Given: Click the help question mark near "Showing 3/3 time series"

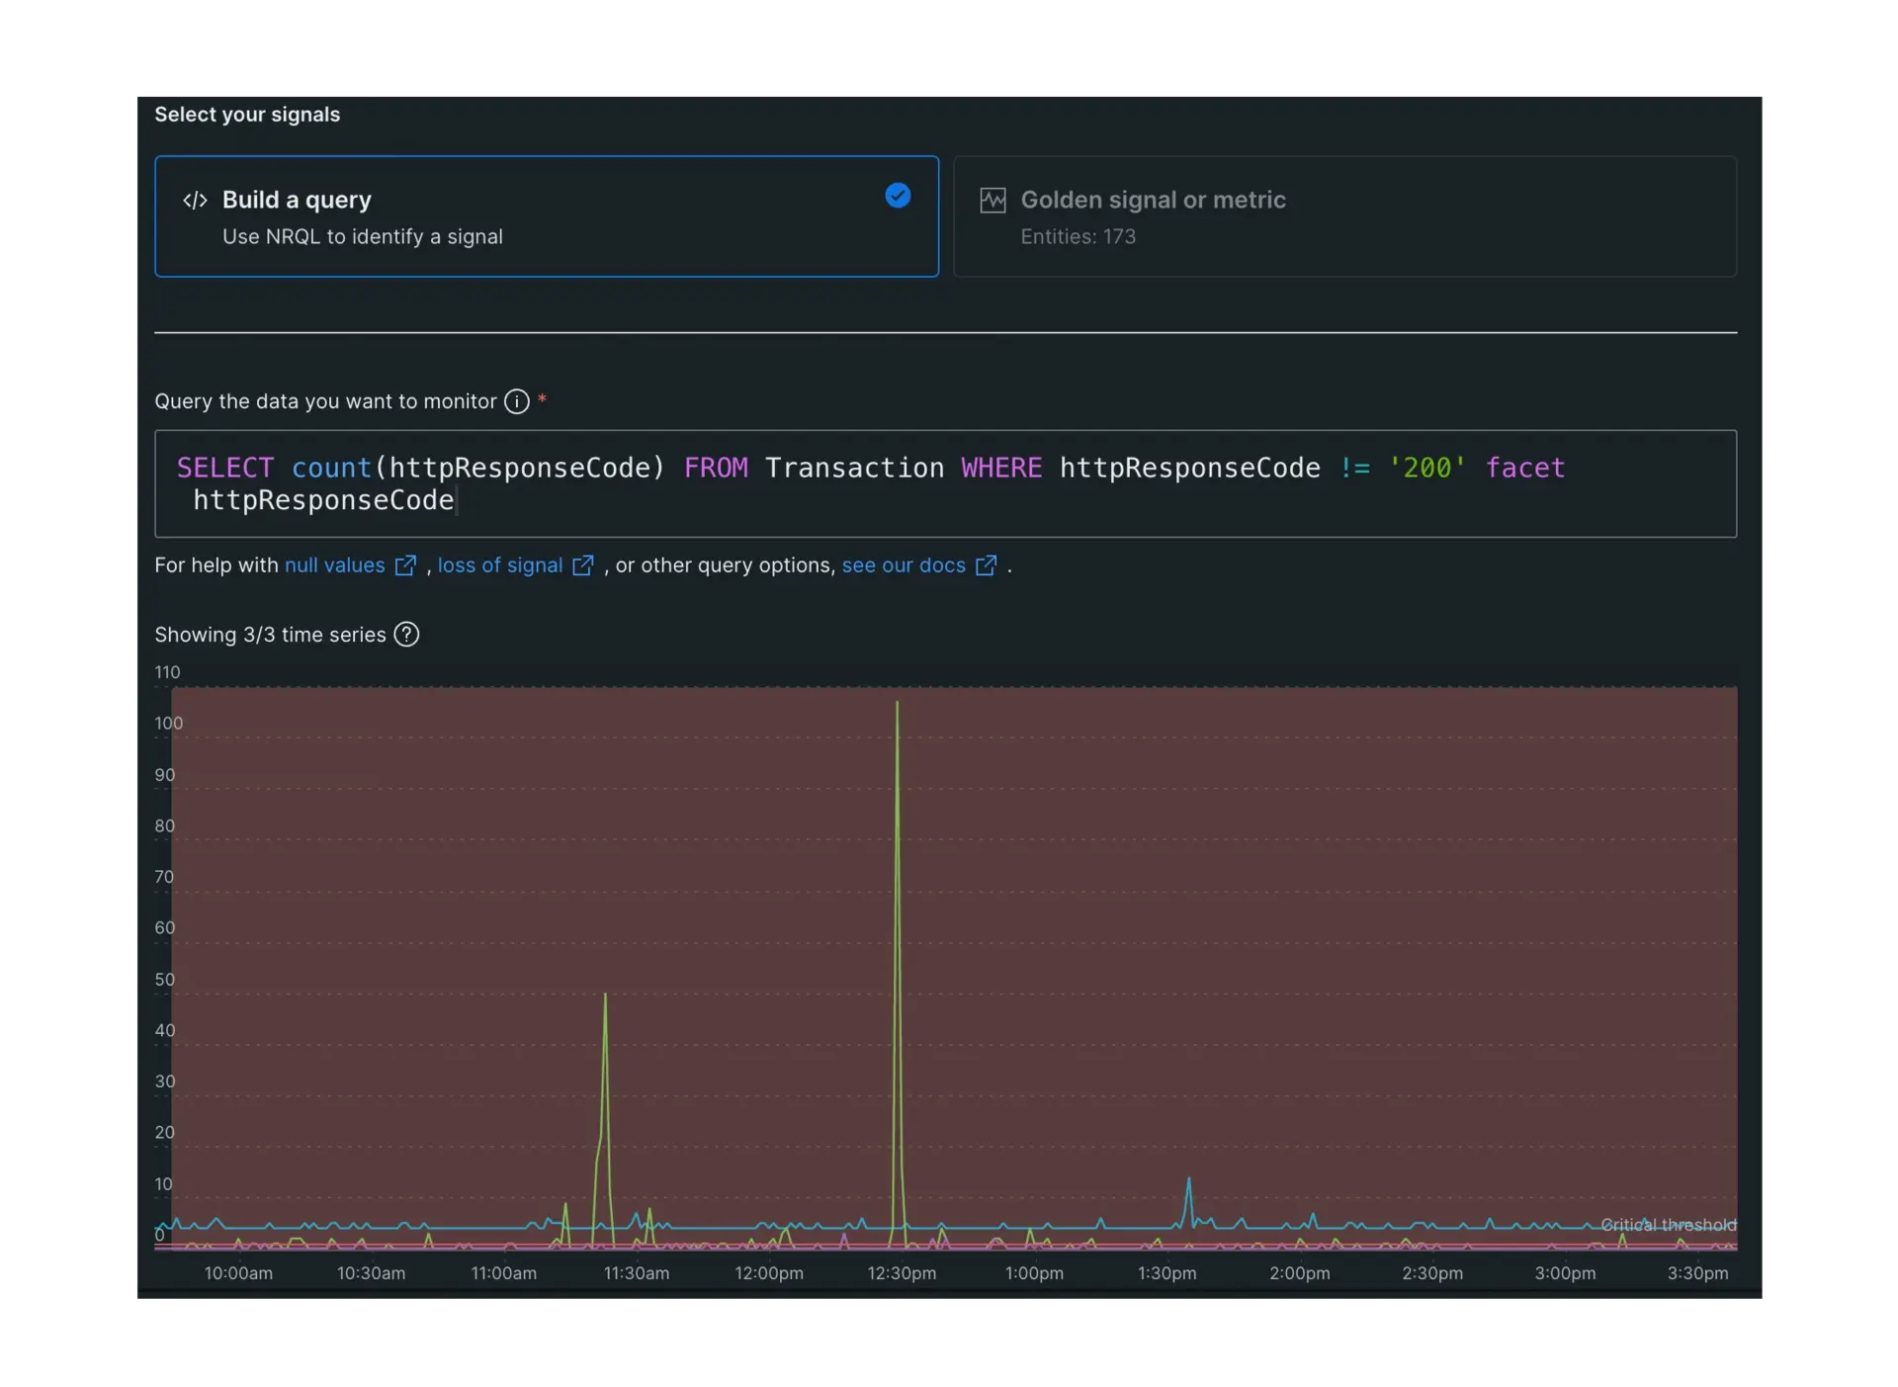Looking at the screenshot, I should click(405, 635).
